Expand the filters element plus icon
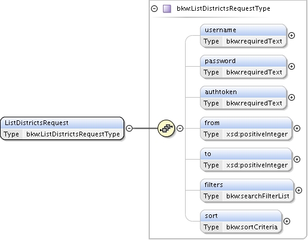 tap(298, 190)
